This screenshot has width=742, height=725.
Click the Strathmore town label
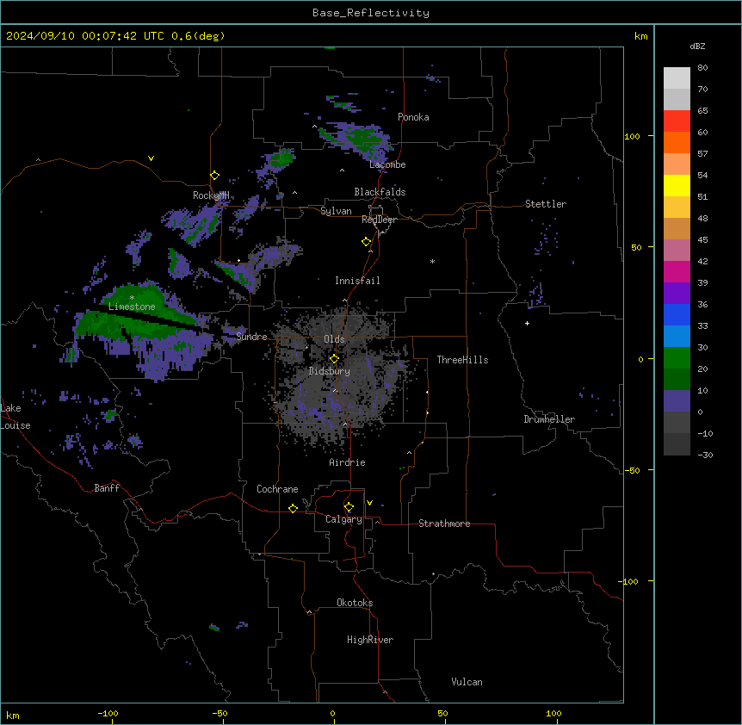point(444,524)
